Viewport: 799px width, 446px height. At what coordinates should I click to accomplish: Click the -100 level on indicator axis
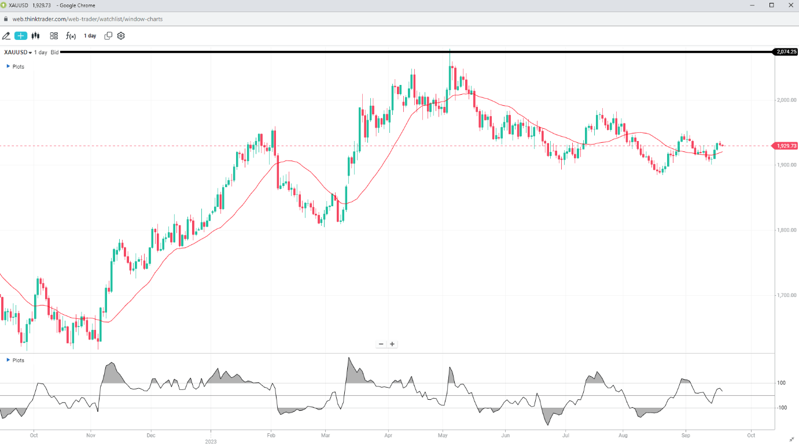point(782,408)
